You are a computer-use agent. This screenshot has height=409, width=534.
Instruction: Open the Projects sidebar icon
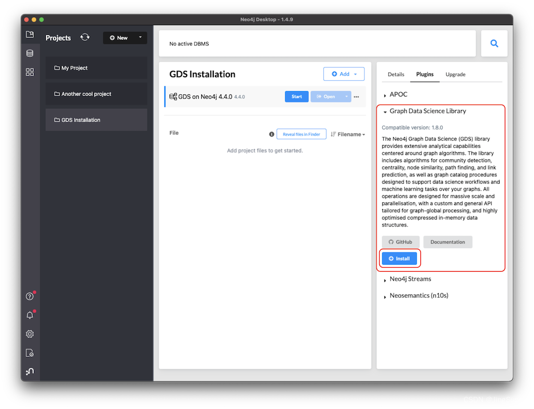pyautogui.click(x=30, y=34)
